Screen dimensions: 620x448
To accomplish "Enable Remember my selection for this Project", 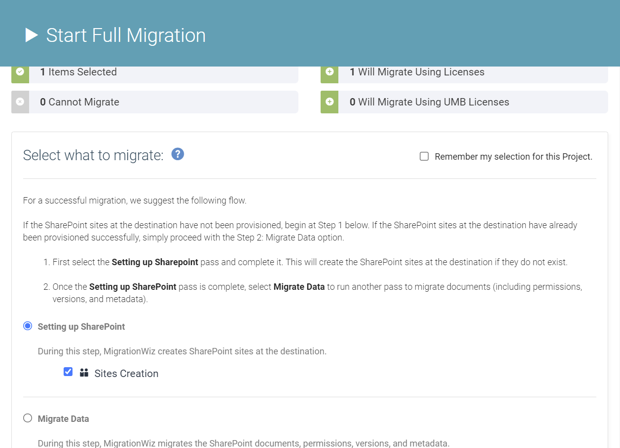I will (x=424, y=157).
